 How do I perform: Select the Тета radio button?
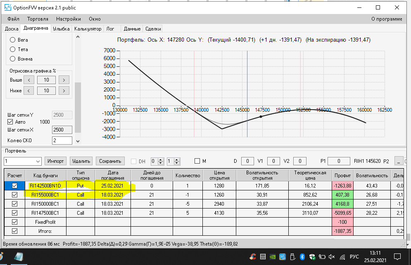[12, 49]
